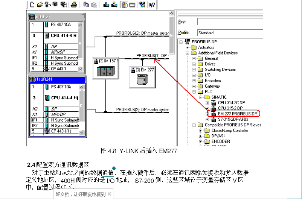
Task: Expand the Drives folder
Action: click(194, 64)
